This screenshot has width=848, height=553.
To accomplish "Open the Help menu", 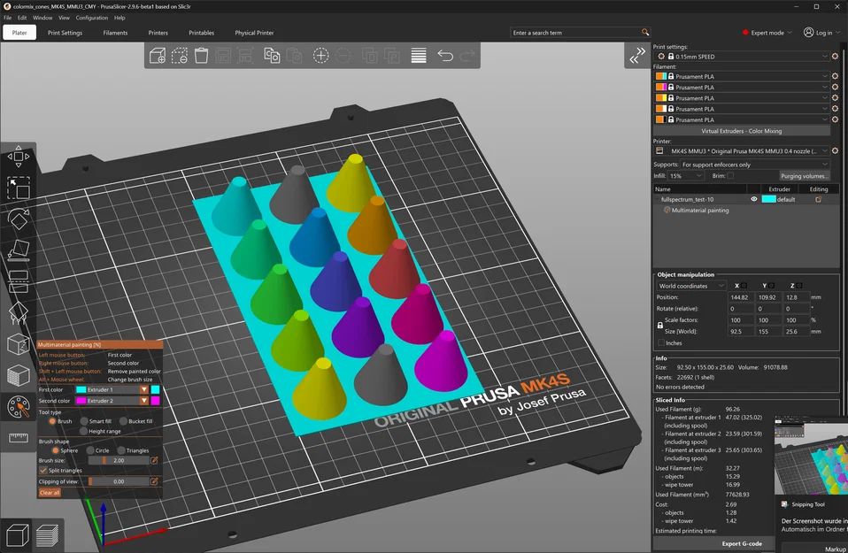I will pos(119,18).
